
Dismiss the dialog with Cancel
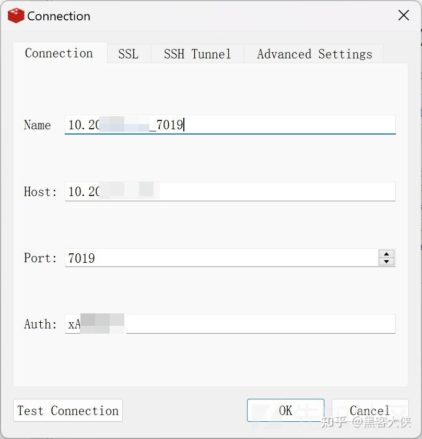point(370,410)
